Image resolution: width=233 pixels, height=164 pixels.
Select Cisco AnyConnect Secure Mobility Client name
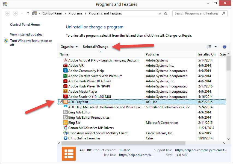coord(98,133)
